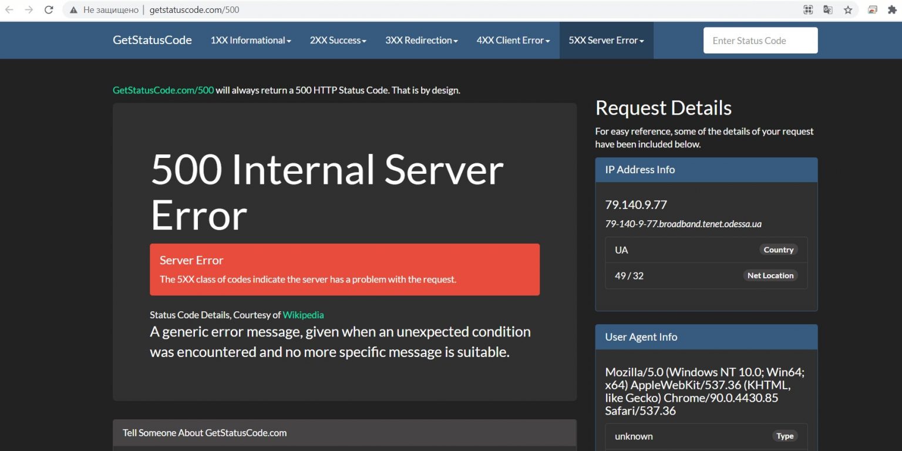The image size is (902, 451).
Task: Select the 500 Internal Server Error heading
Action: point(327,193)
